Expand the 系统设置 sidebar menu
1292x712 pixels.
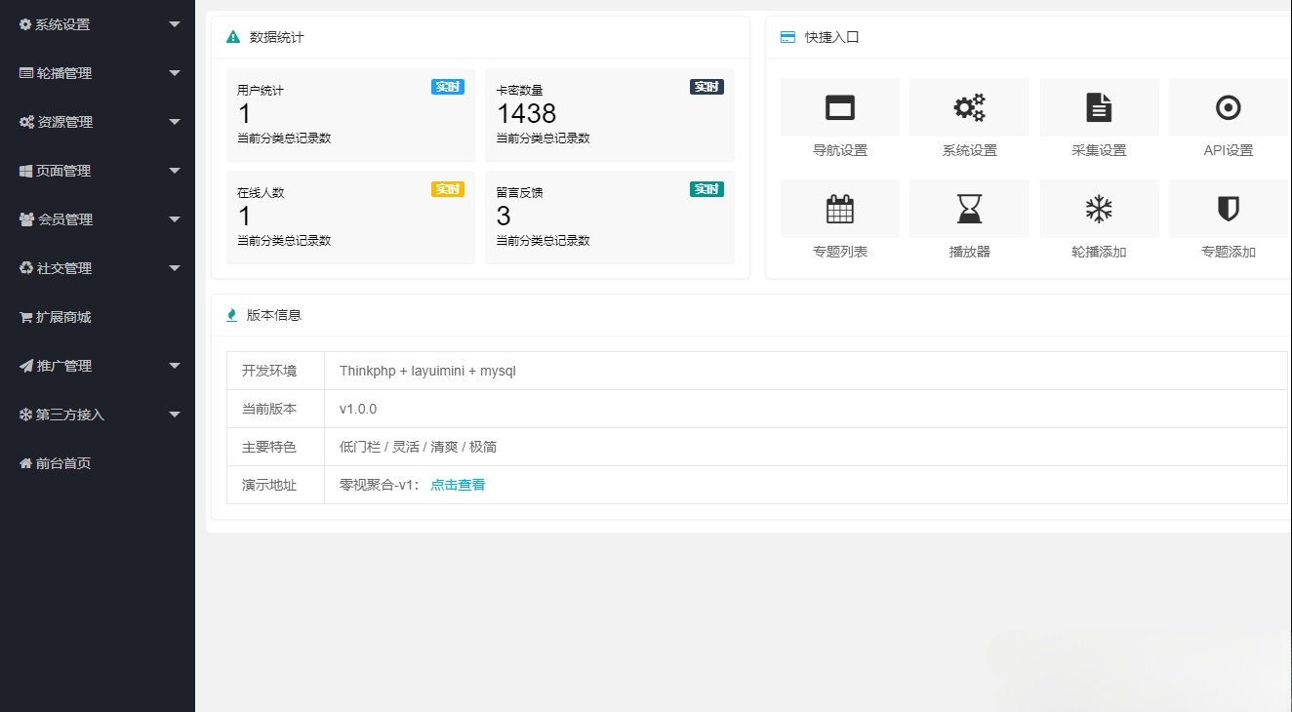pos(98,24)
